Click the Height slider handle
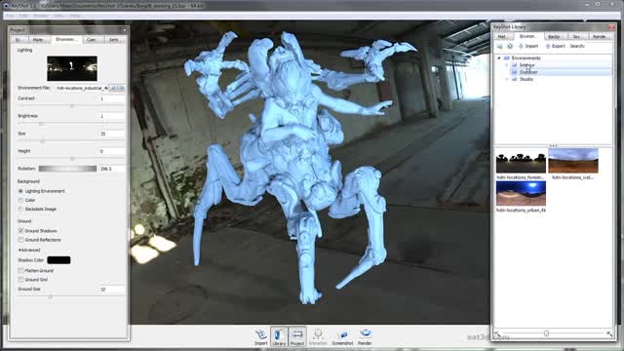Image resolution: width=624 pixels, height=351 pixels. (x=72, y=158)
